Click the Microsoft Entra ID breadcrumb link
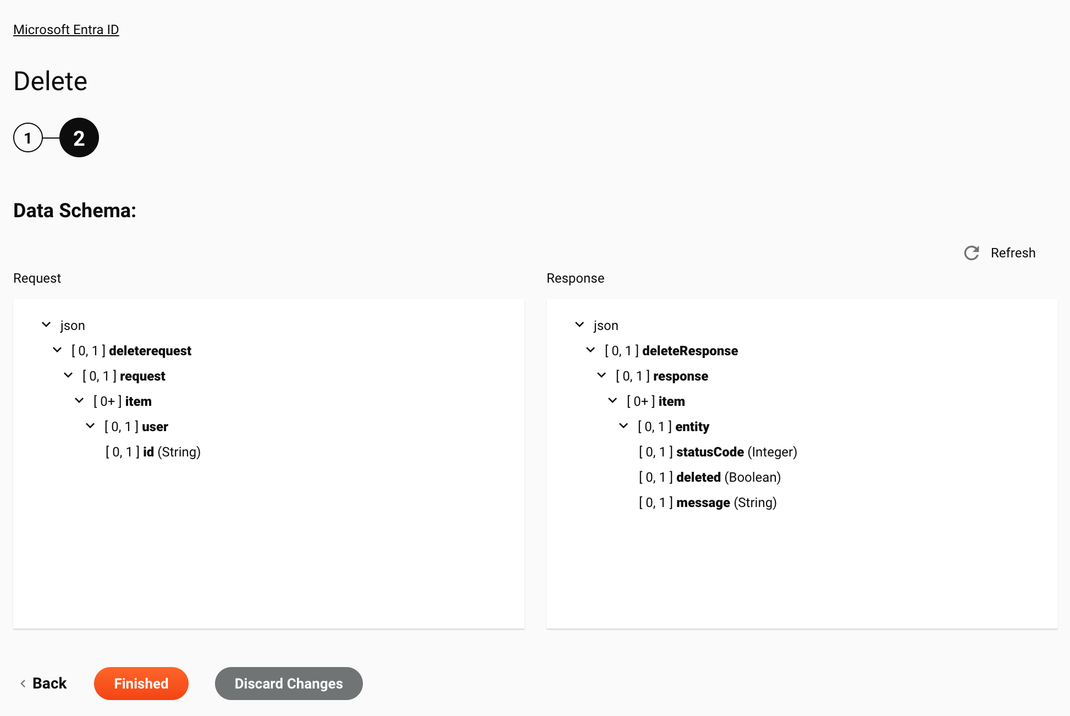The height and width of the screenshot is (716, 1070). [67, 30]
